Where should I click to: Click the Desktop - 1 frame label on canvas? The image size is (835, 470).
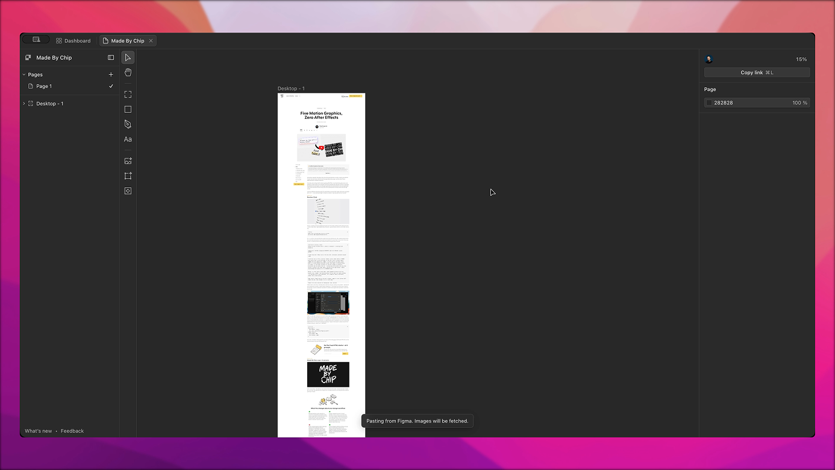(291, 89)
